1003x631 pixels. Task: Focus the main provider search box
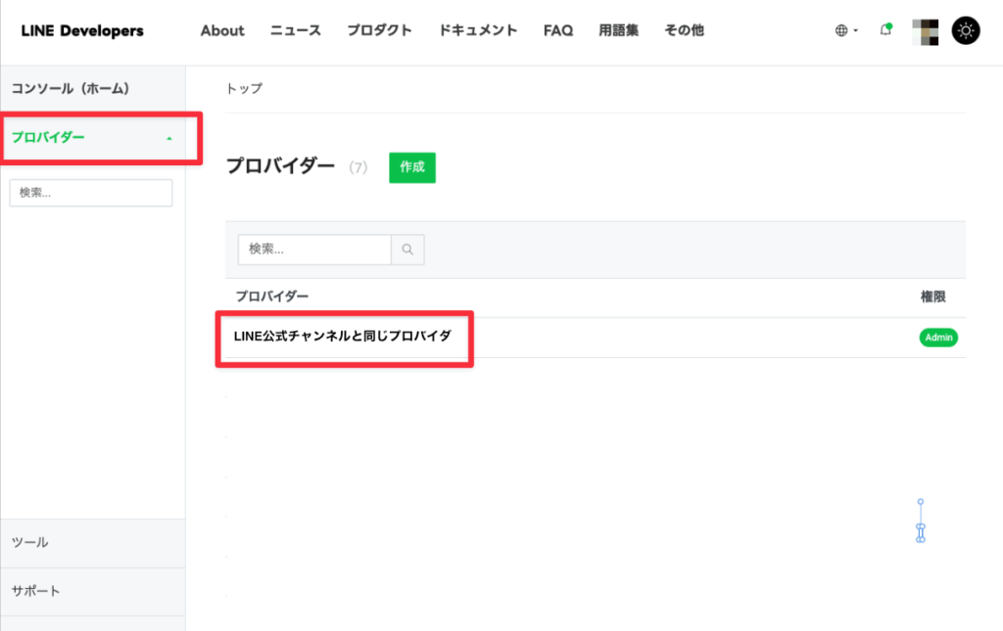(314, 249)
